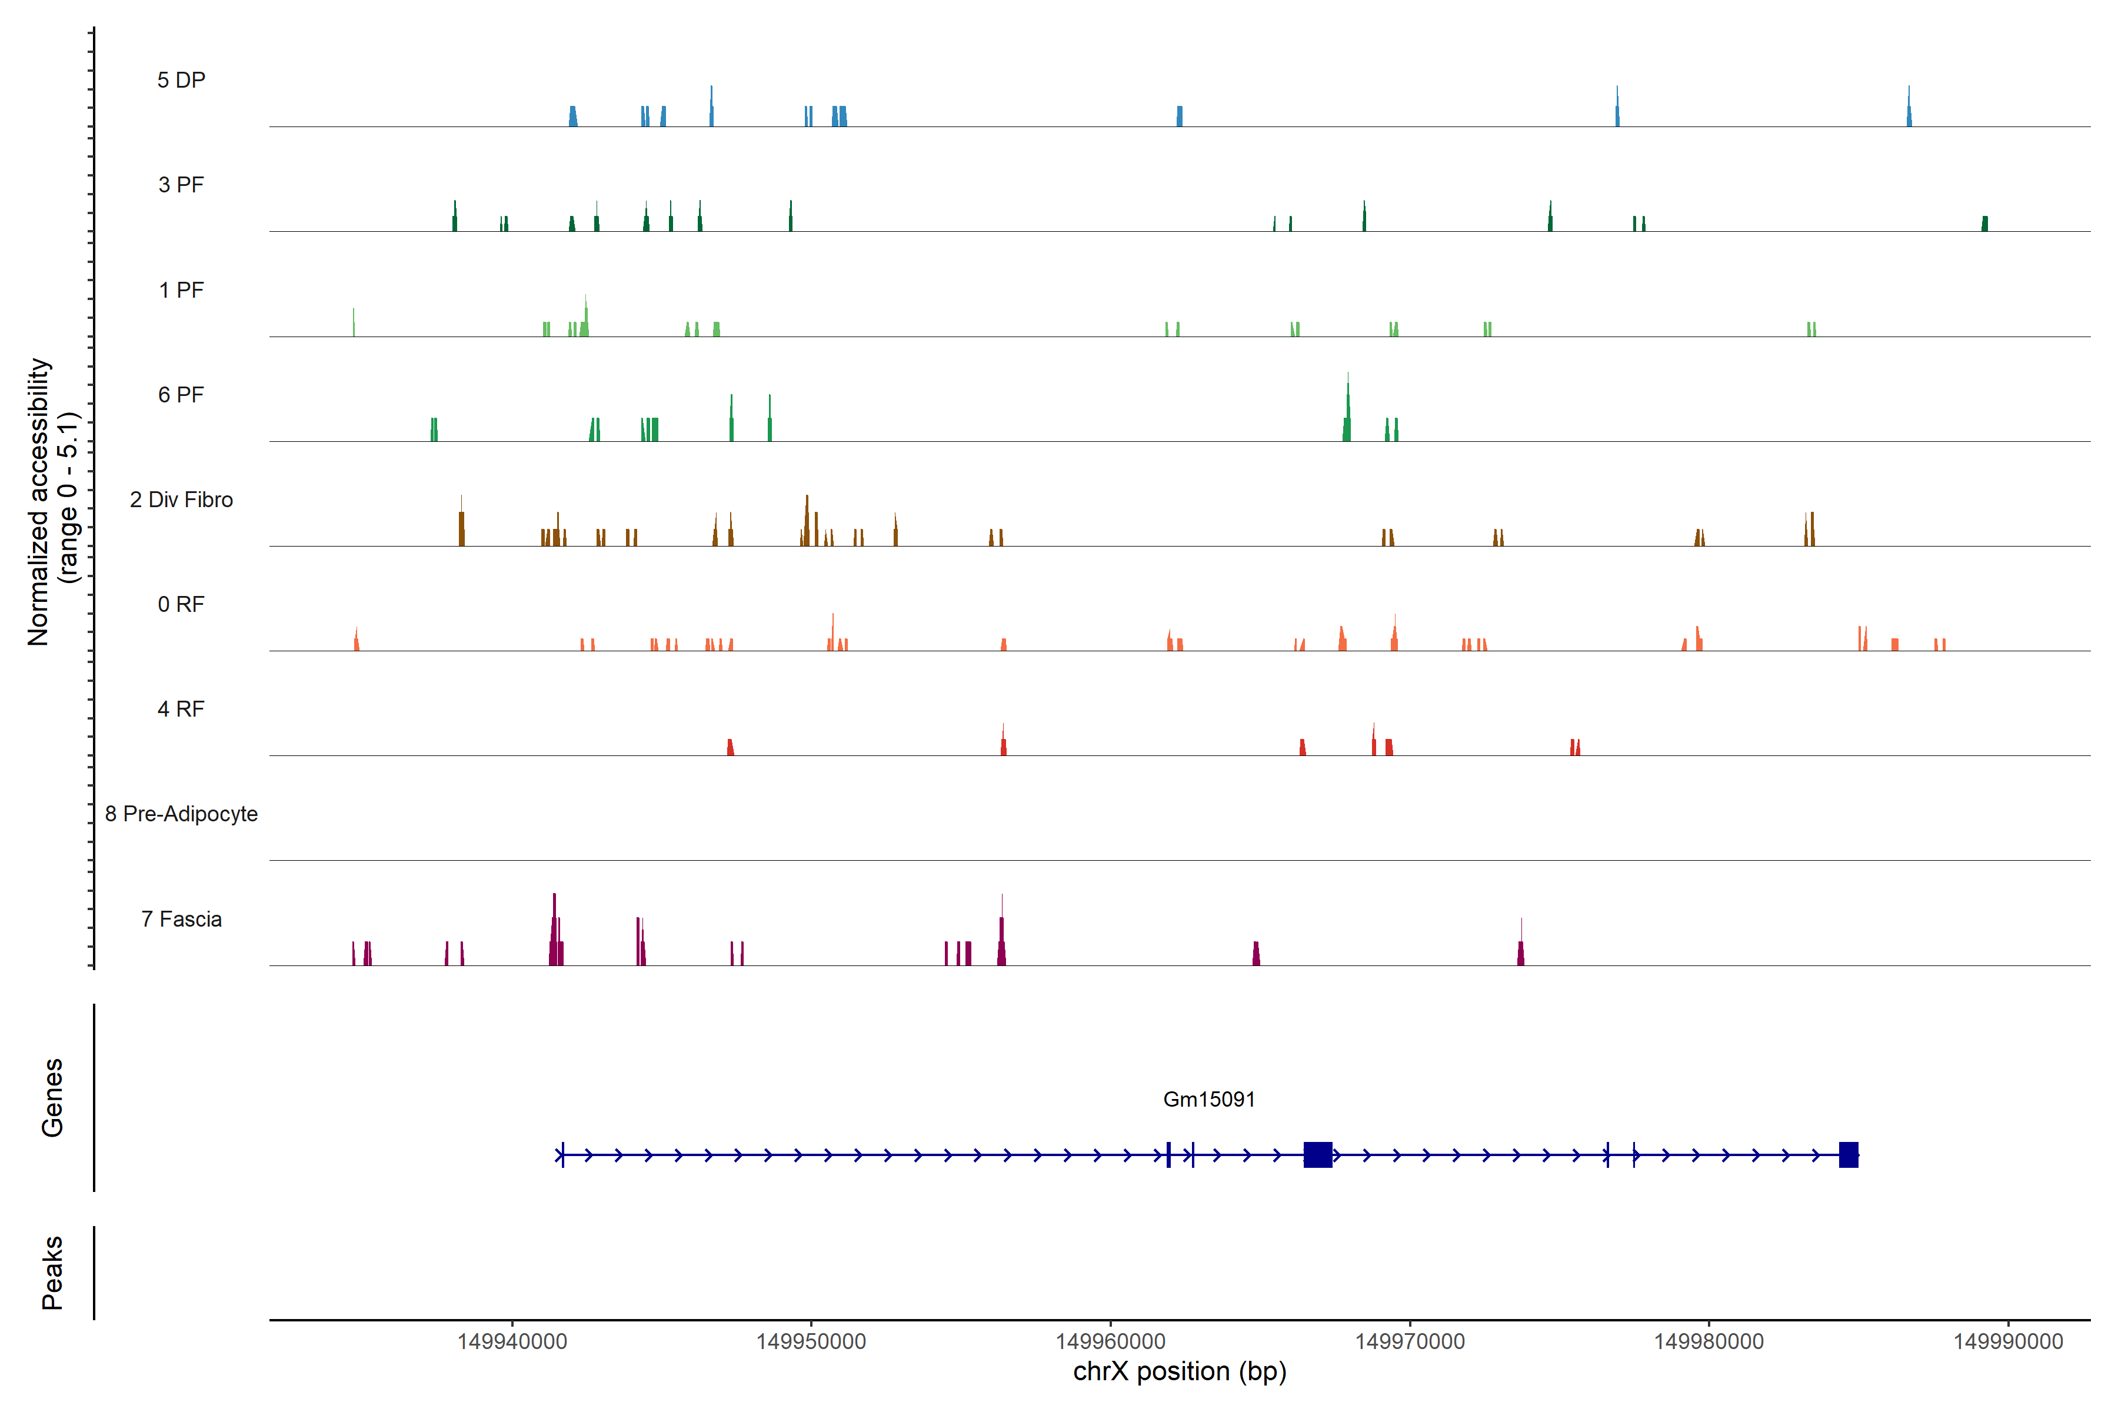
Task: Click the 4 RF track label
Action: coord(181,709)
